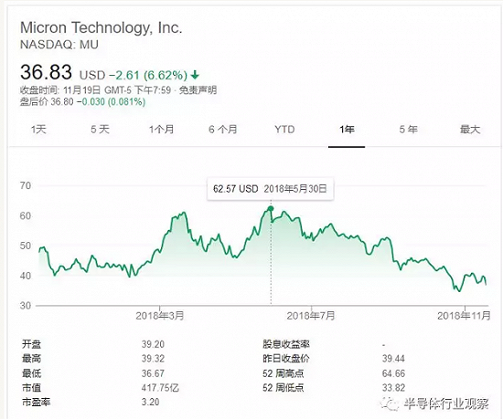Click the WeChat logo in watermark
The height and width of the screenshot is (419, 503).
[389, 404]
